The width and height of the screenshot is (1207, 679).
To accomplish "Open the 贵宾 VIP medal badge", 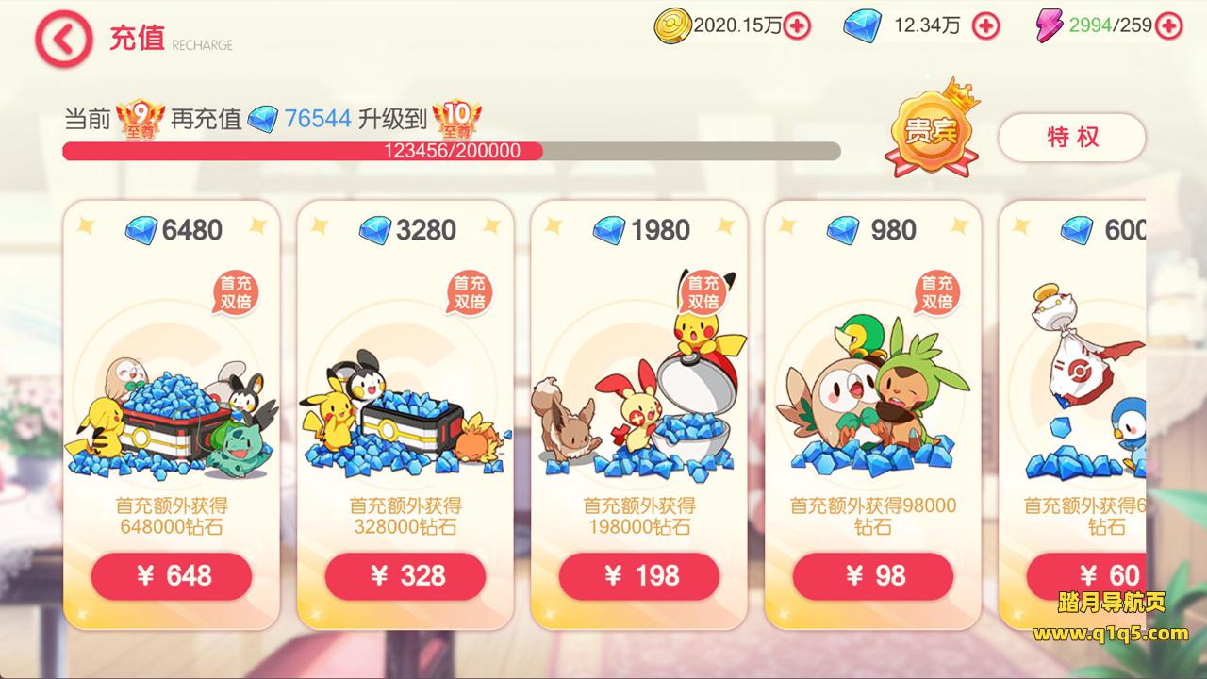I will click(932, 128).
